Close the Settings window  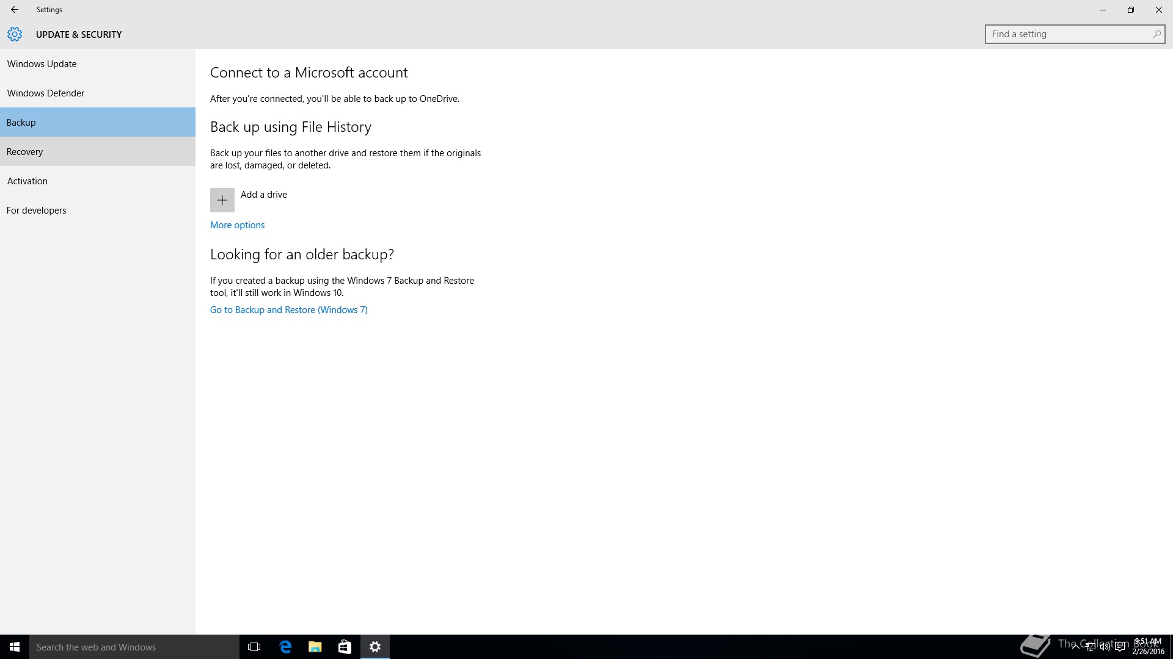pos(1159,10)
